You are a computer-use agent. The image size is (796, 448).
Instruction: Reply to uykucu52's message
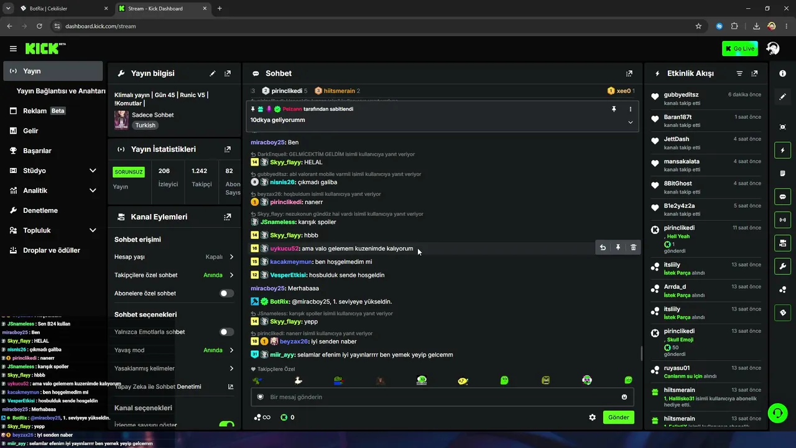tap(603, 248)
